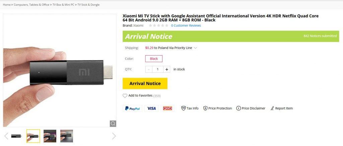Report Item using the pencil icon link
This screenshot has height=146, width=343.
coord(281,108)
